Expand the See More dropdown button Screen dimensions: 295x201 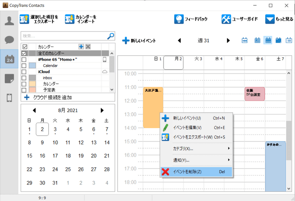point(279,19)
